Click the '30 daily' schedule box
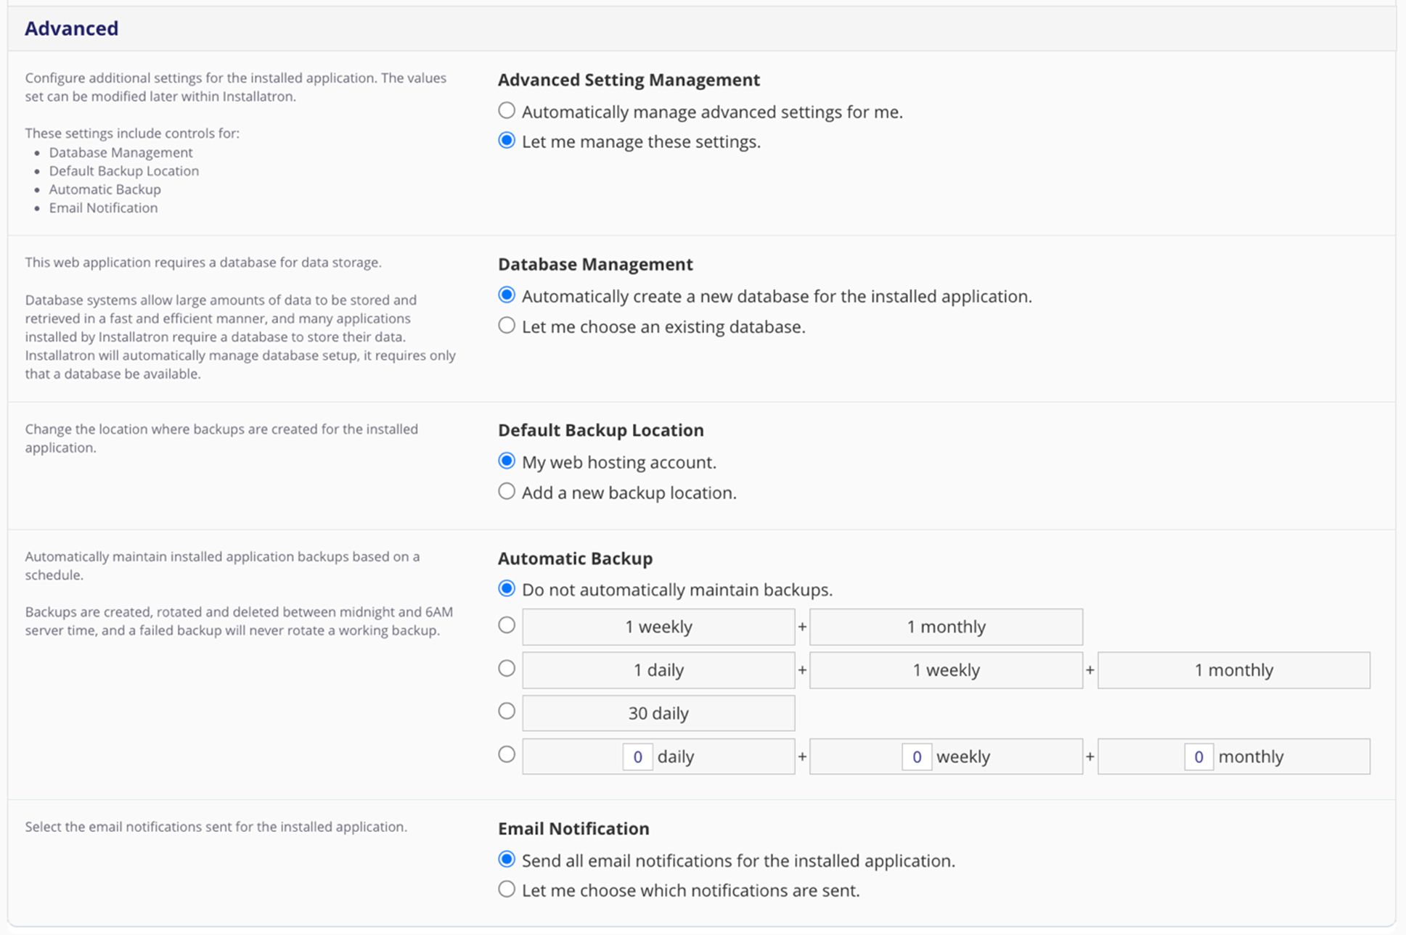The width and height of the screenshot is (1406, 935). pyautogui.click(x=658, y=713)
